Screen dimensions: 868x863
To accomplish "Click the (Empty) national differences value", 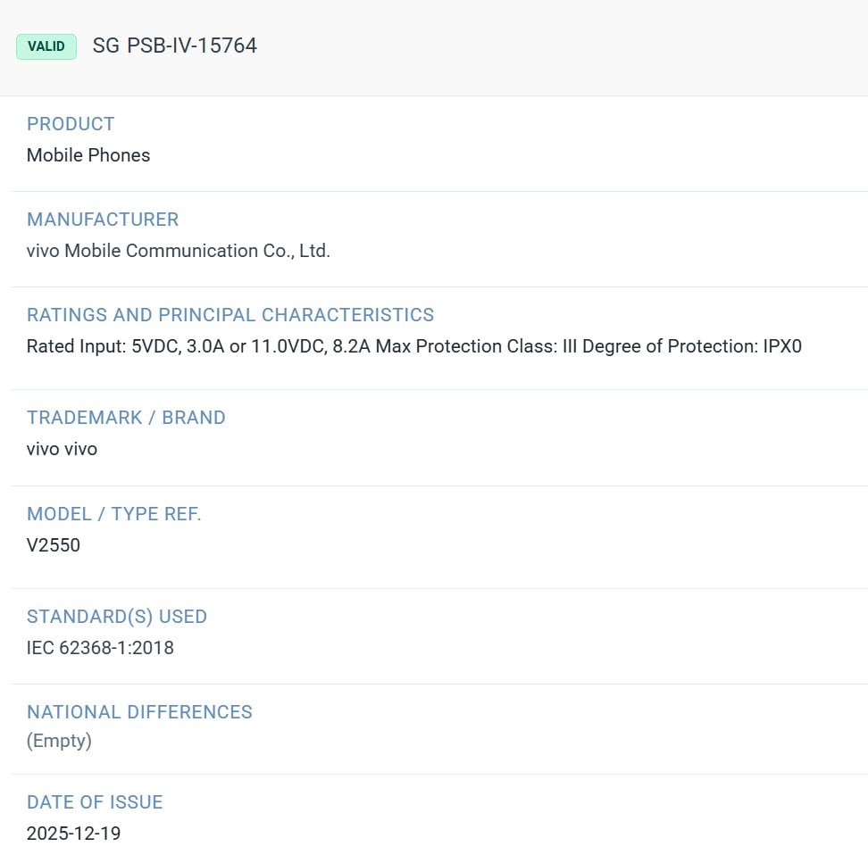I will click(x=59, y=741).
